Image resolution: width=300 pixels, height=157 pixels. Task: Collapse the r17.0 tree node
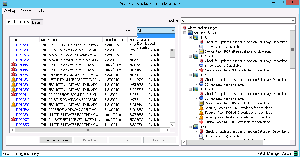[x=190, y=37]
